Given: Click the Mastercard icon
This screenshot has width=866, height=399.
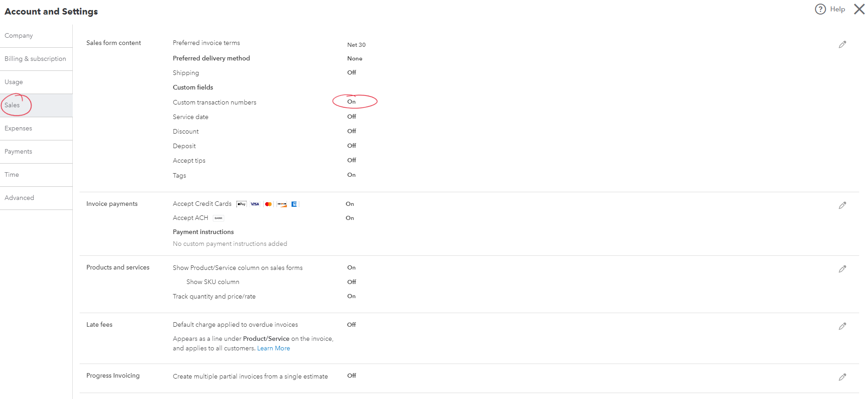Looking at the screenshot, I should tap(268, 204).
